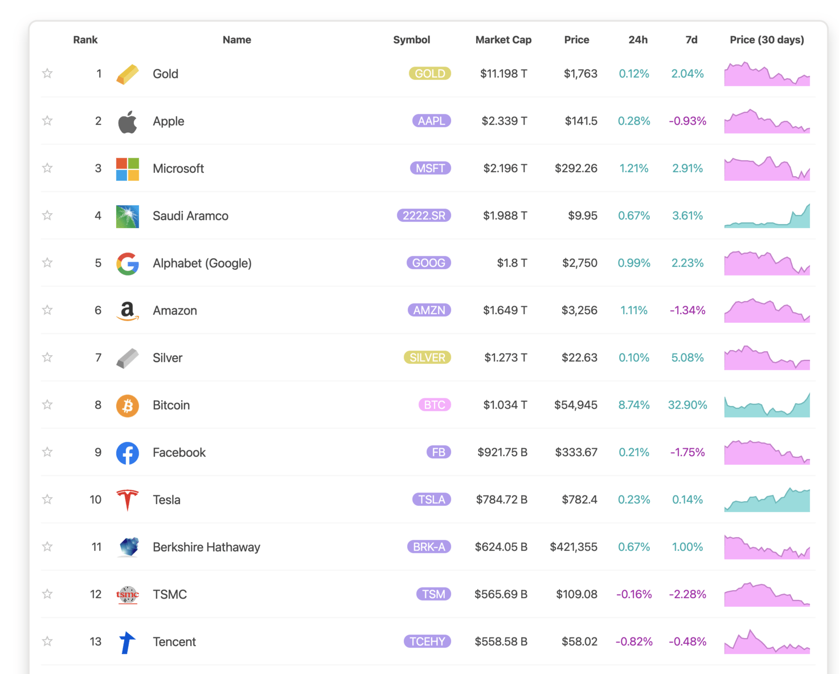Open the Berkshire Hathaway name link
This screenshot has width=839, height=674.
point(206,547)
